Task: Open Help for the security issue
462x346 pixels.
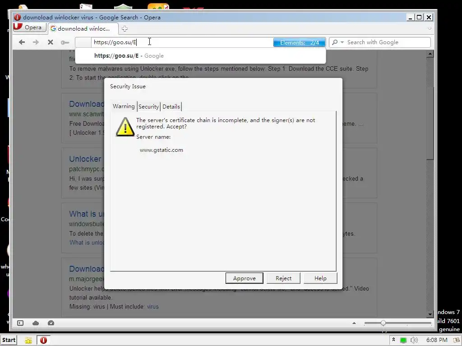Action: click(x=320, y=278)
